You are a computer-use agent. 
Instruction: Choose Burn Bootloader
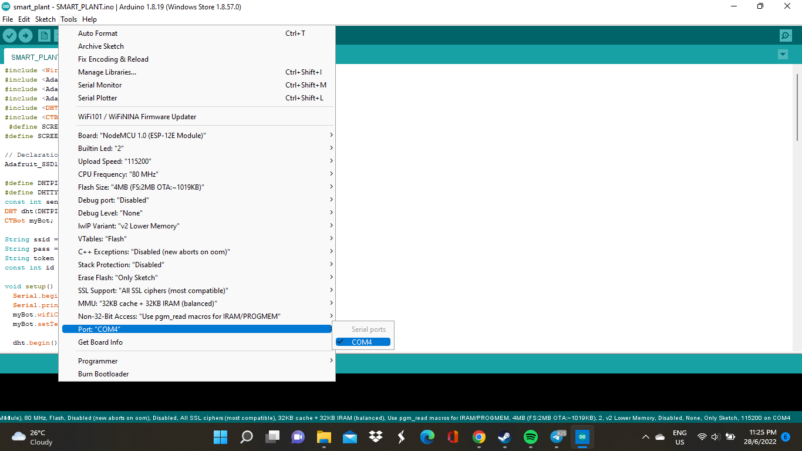click(x=197, y=374)
